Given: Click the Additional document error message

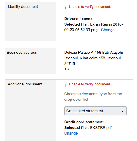Looking at the screenshot, I should click(90, 84).
